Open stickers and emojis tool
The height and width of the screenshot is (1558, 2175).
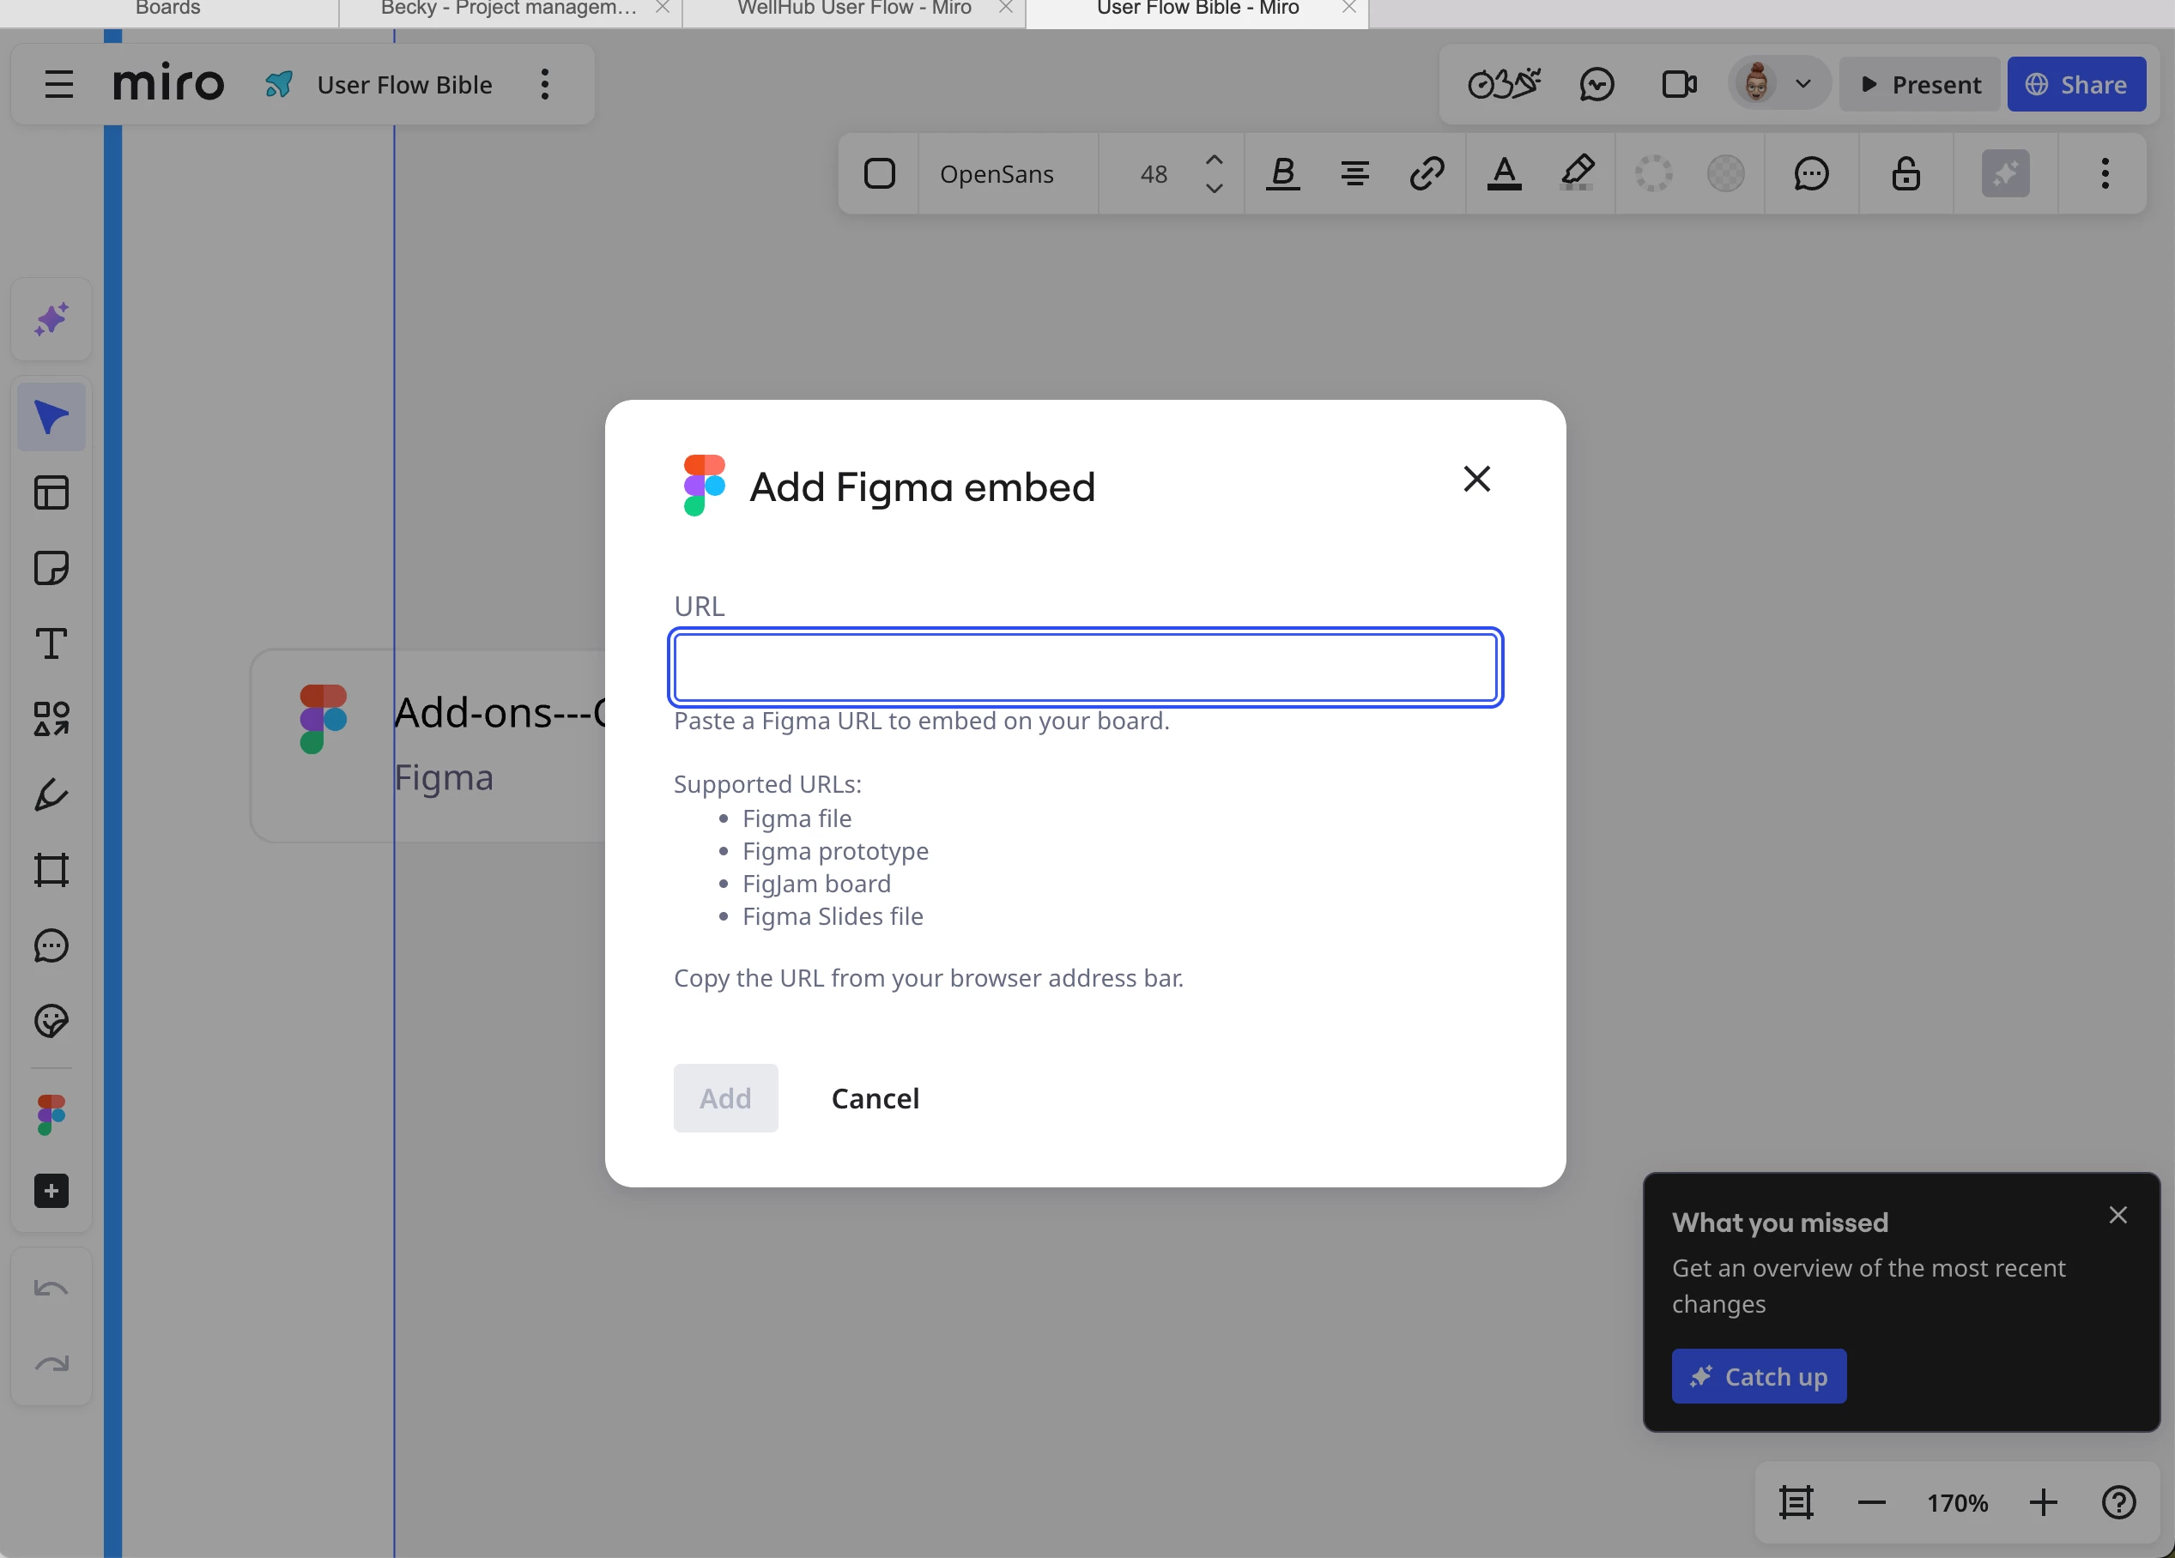pyautogui.click(x=51, y=1021)
